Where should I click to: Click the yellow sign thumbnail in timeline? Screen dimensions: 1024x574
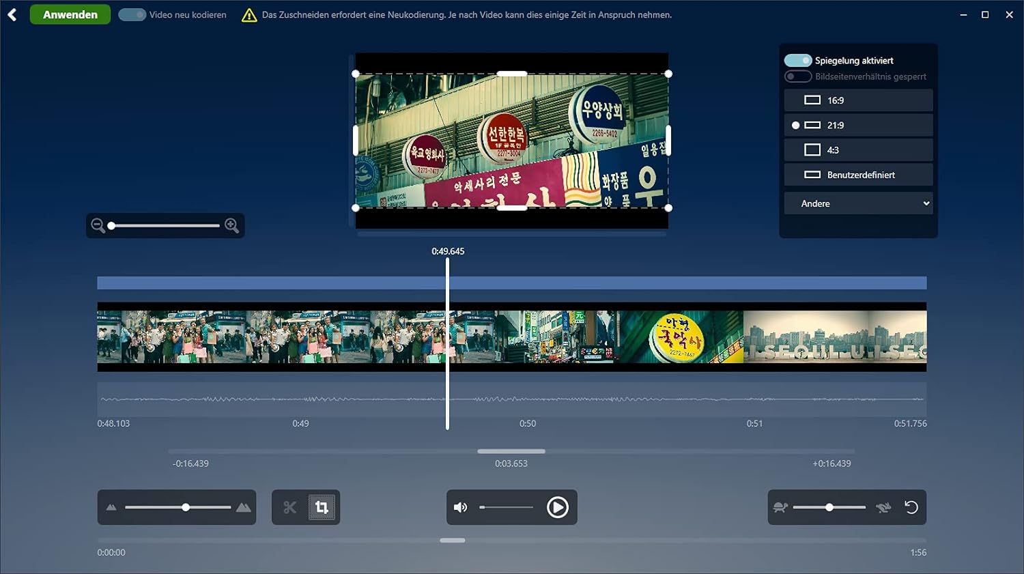(x=681, y=337)
